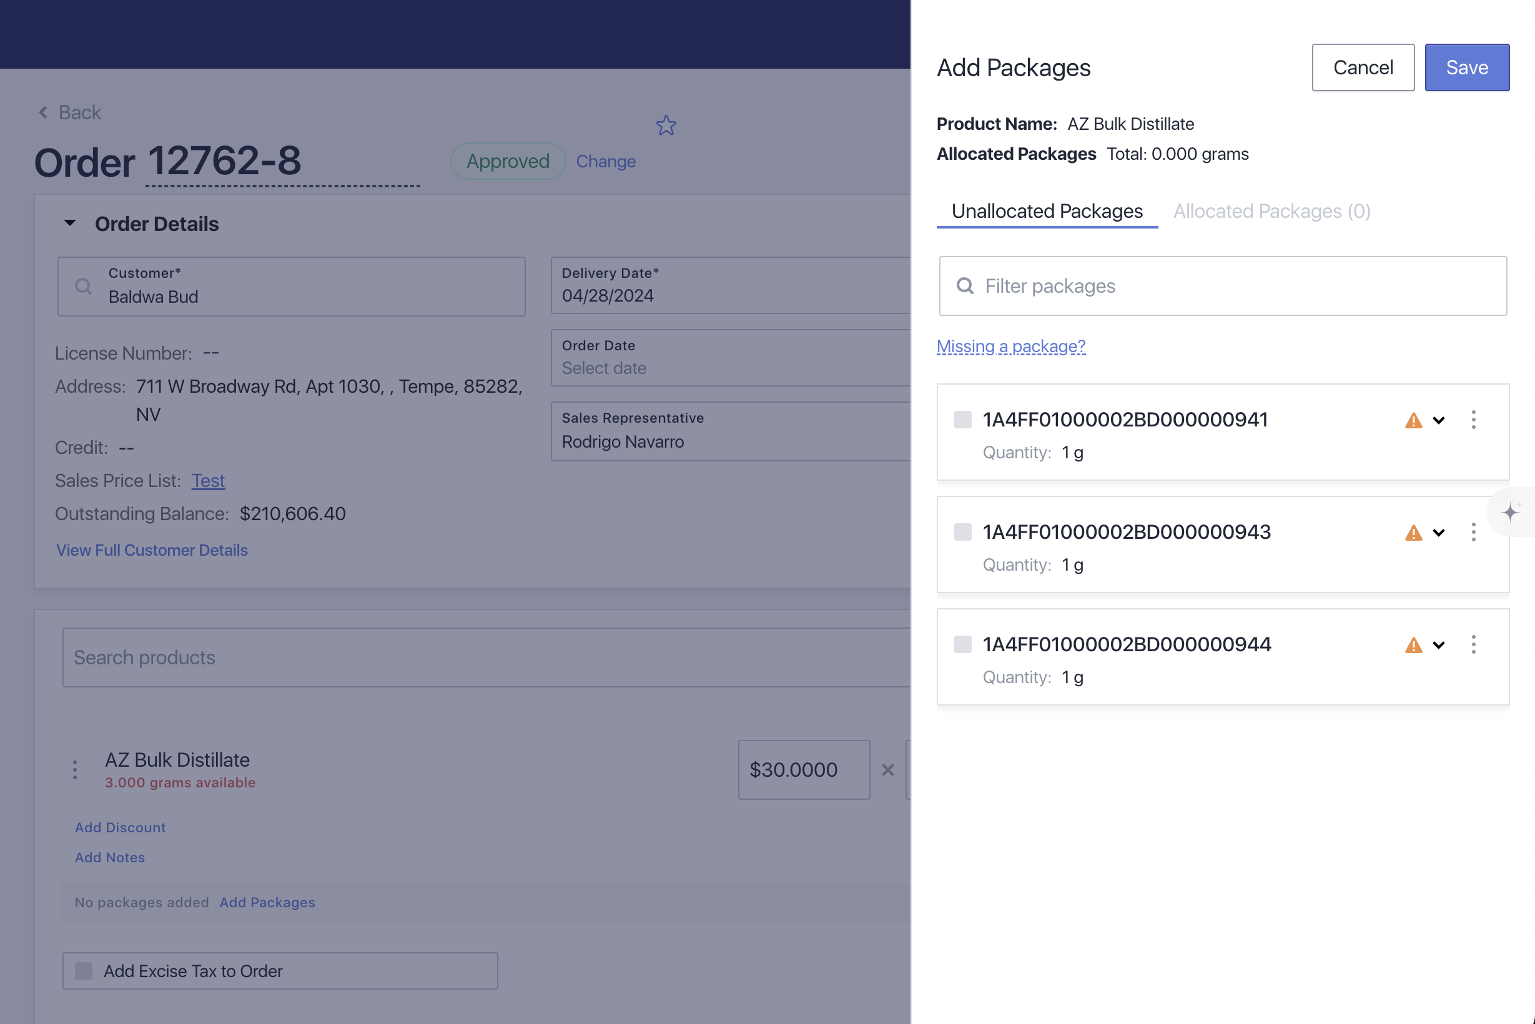Click the 3.000 grams available text
1535x1024 pixels.
coord(180,782)
